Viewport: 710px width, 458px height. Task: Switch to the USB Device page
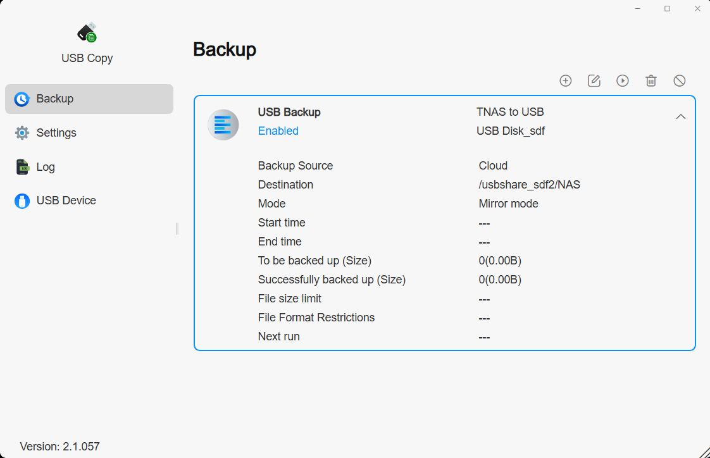(x=66, y=201)
